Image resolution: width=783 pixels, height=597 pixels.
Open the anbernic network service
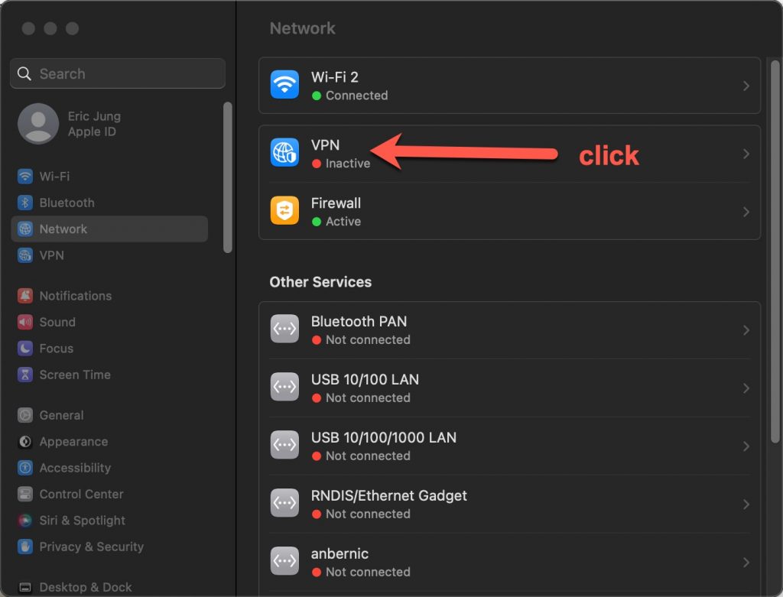tap(509, 562)
